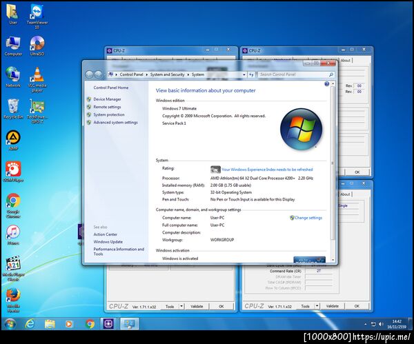This screenshot has width=414, height=344.
Task: Click OK in left CPU-Z window
Action: 221,306
